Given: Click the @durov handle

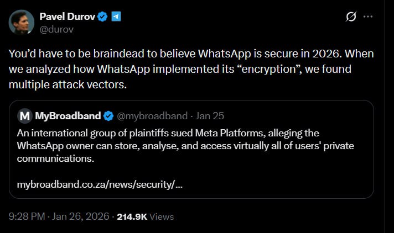Looking at the screenshot, I should (55, 29).
